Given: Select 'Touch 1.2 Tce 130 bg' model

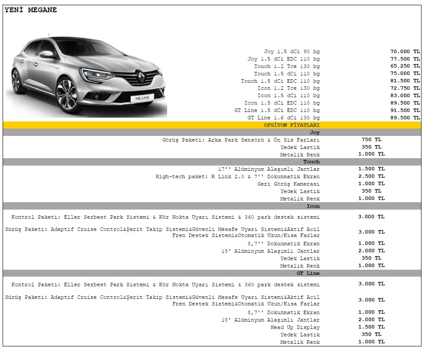Looking at the screenshot, I should point(287,66).
